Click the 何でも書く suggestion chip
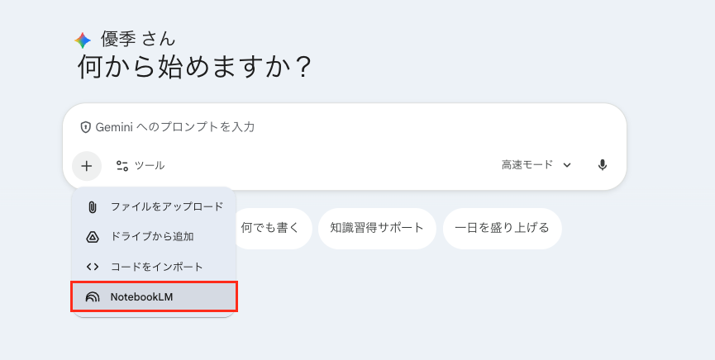The width and height of the screenshot is (715, 360). click(269, 228)
